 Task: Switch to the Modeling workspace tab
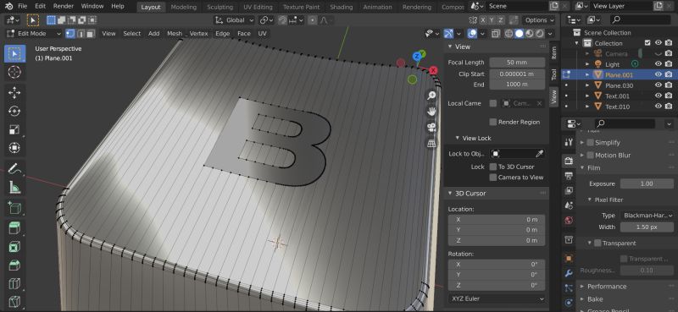click(x=183, y=7)
